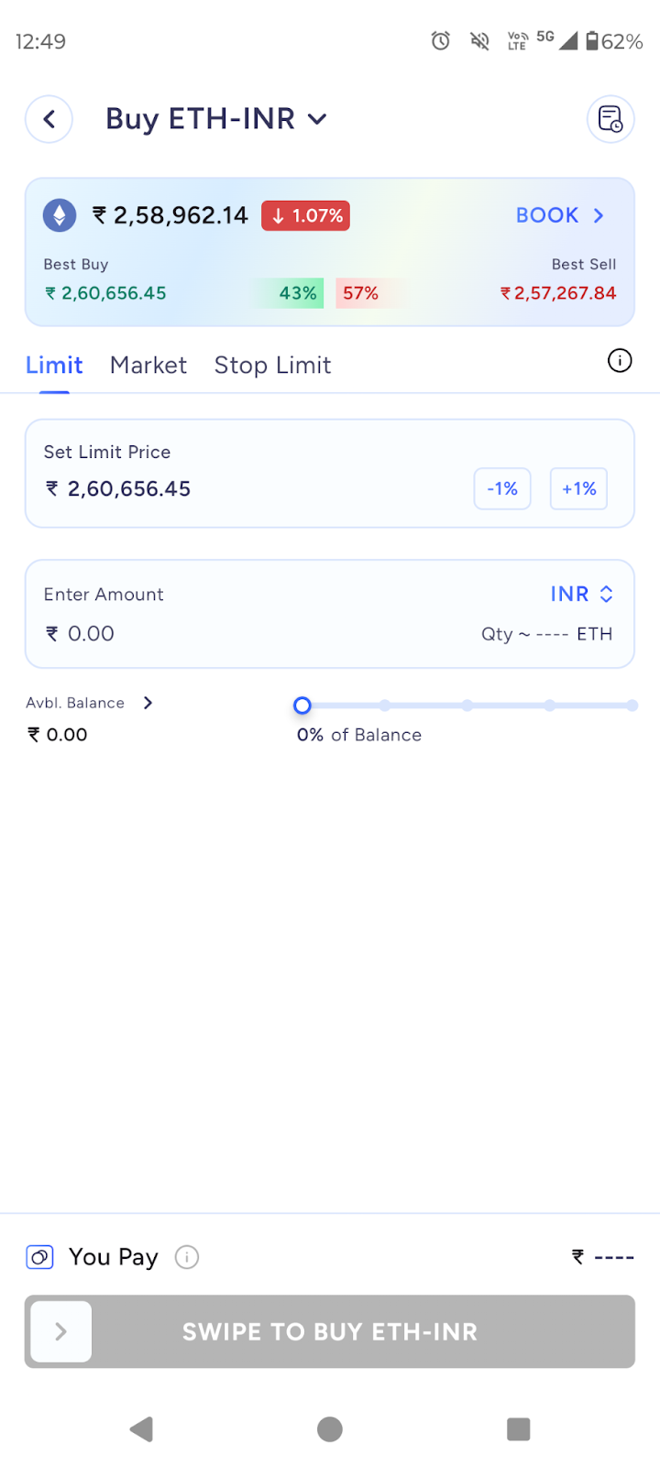Viewport: 660px width, 1466px height.
Task: Decrease limit price by -1%
Action: pyautogui.click(x=502, y=488)
